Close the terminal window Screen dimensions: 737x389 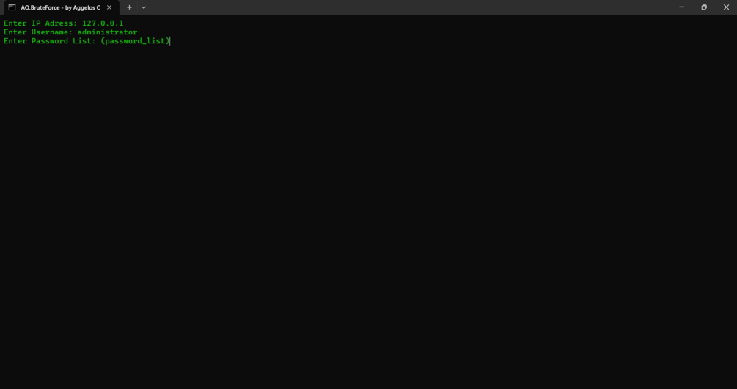[726, 7]
